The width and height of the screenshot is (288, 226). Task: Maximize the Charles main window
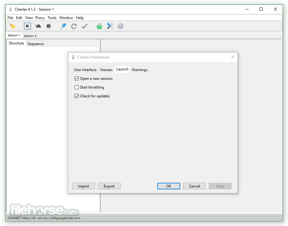[261, 9]
